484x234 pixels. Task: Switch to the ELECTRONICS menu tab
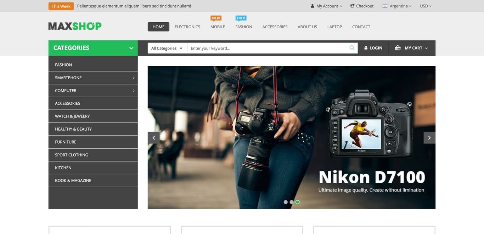pos(187,27)
